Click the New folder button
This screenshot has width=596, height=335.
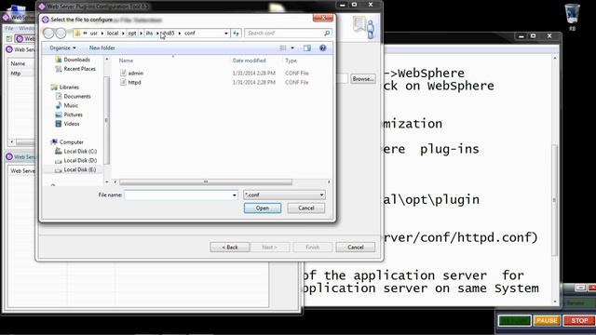point(102,47)
